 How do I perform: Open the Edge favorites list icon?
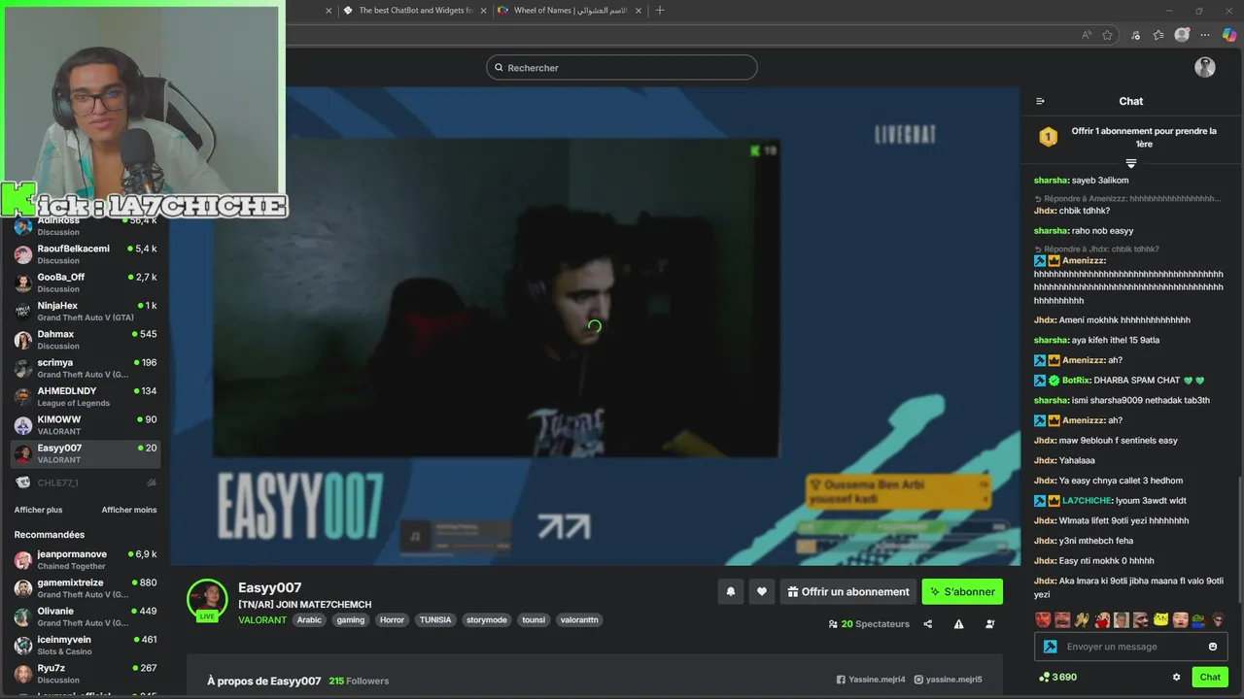click(1158, 35)
